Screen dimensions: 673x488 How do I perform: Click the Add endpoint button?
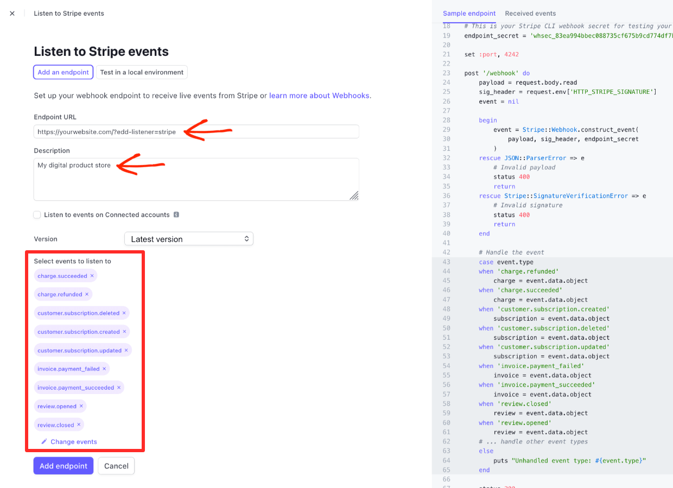(x=64, y=466)
